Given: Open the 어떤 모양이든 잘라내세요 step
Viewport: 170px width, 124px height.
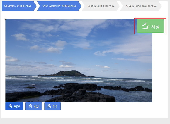Looking at the screenshot, I should [x=59, y=6].
